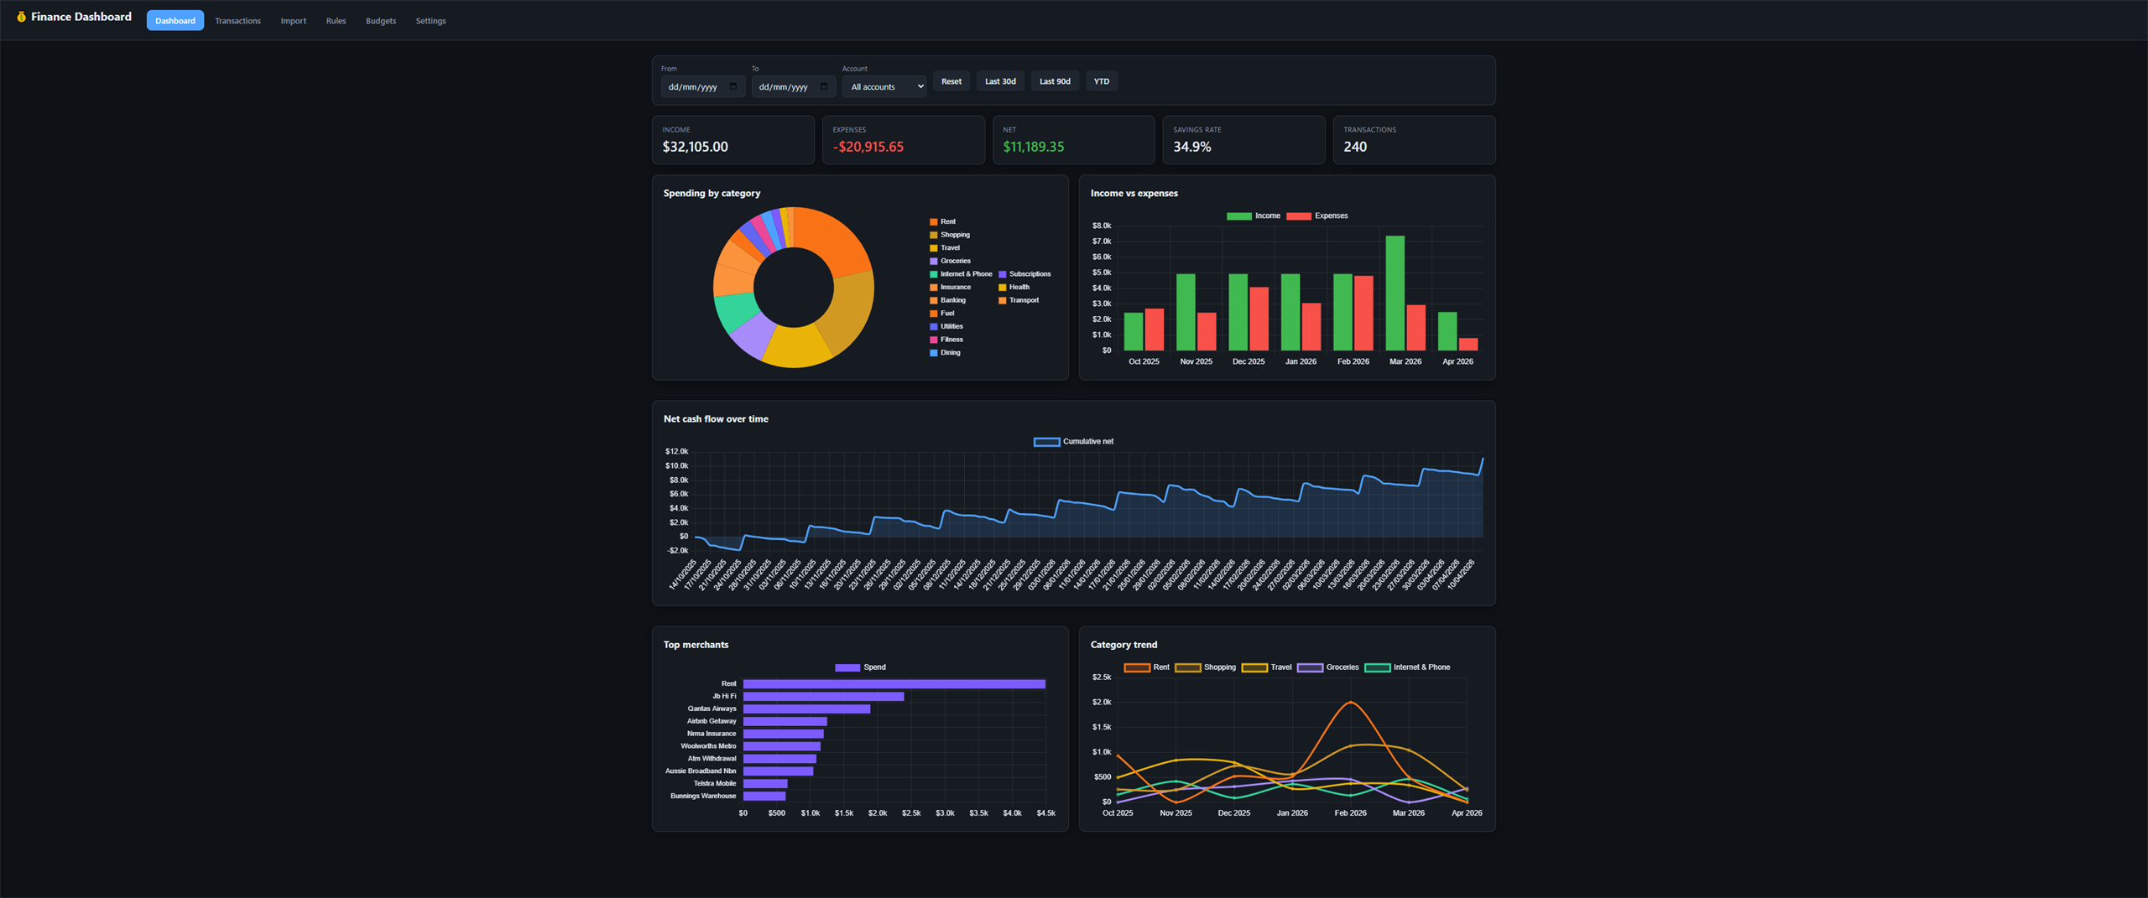Viewport: 2148px width, 898px height.
Task: Toggle the Utilities legend item
Action: pos(946,326)
